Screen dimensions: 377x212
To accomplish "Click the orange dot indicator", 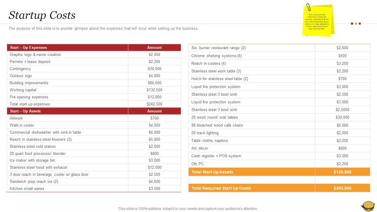I will pos(356,24).
